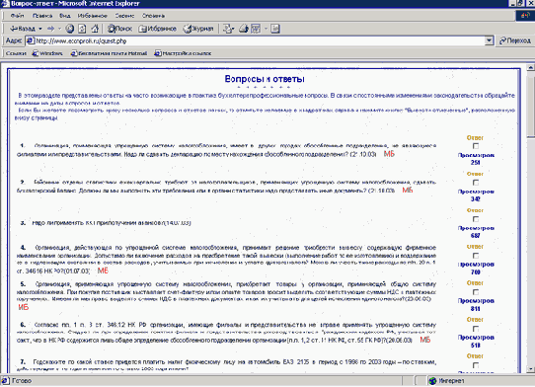This screenshot has width=535, height=387.
Task: Open the Сервис menu
Action: (124, 16)
